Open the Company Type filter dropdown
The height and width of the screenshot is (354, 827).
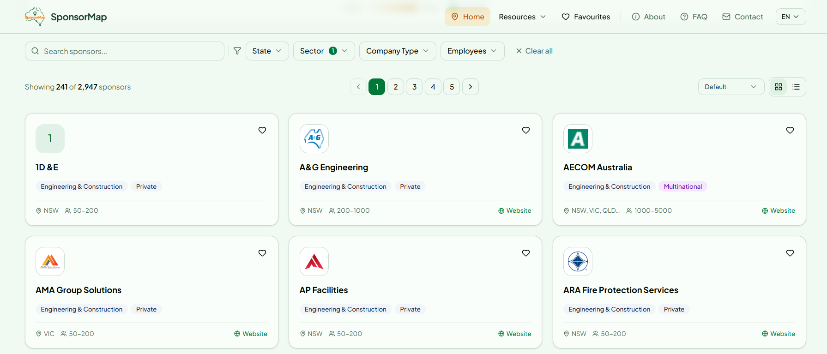pos(398,51)
